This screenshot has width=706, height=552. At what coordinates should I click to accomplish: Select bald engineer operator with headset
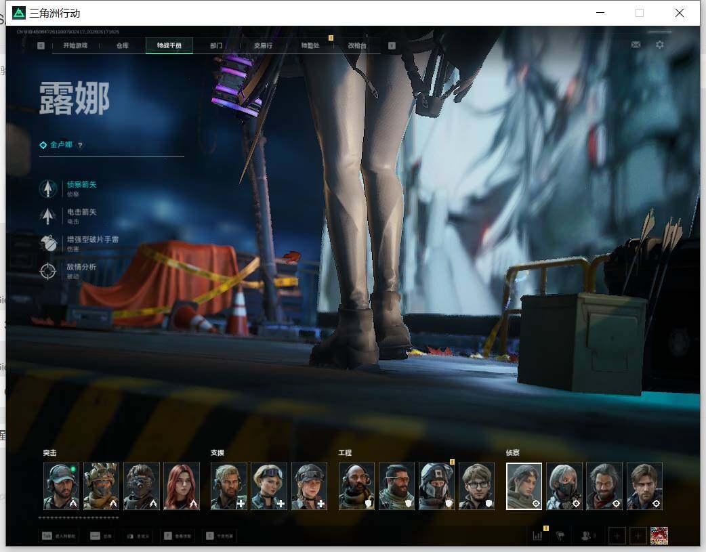pos(356,486)
